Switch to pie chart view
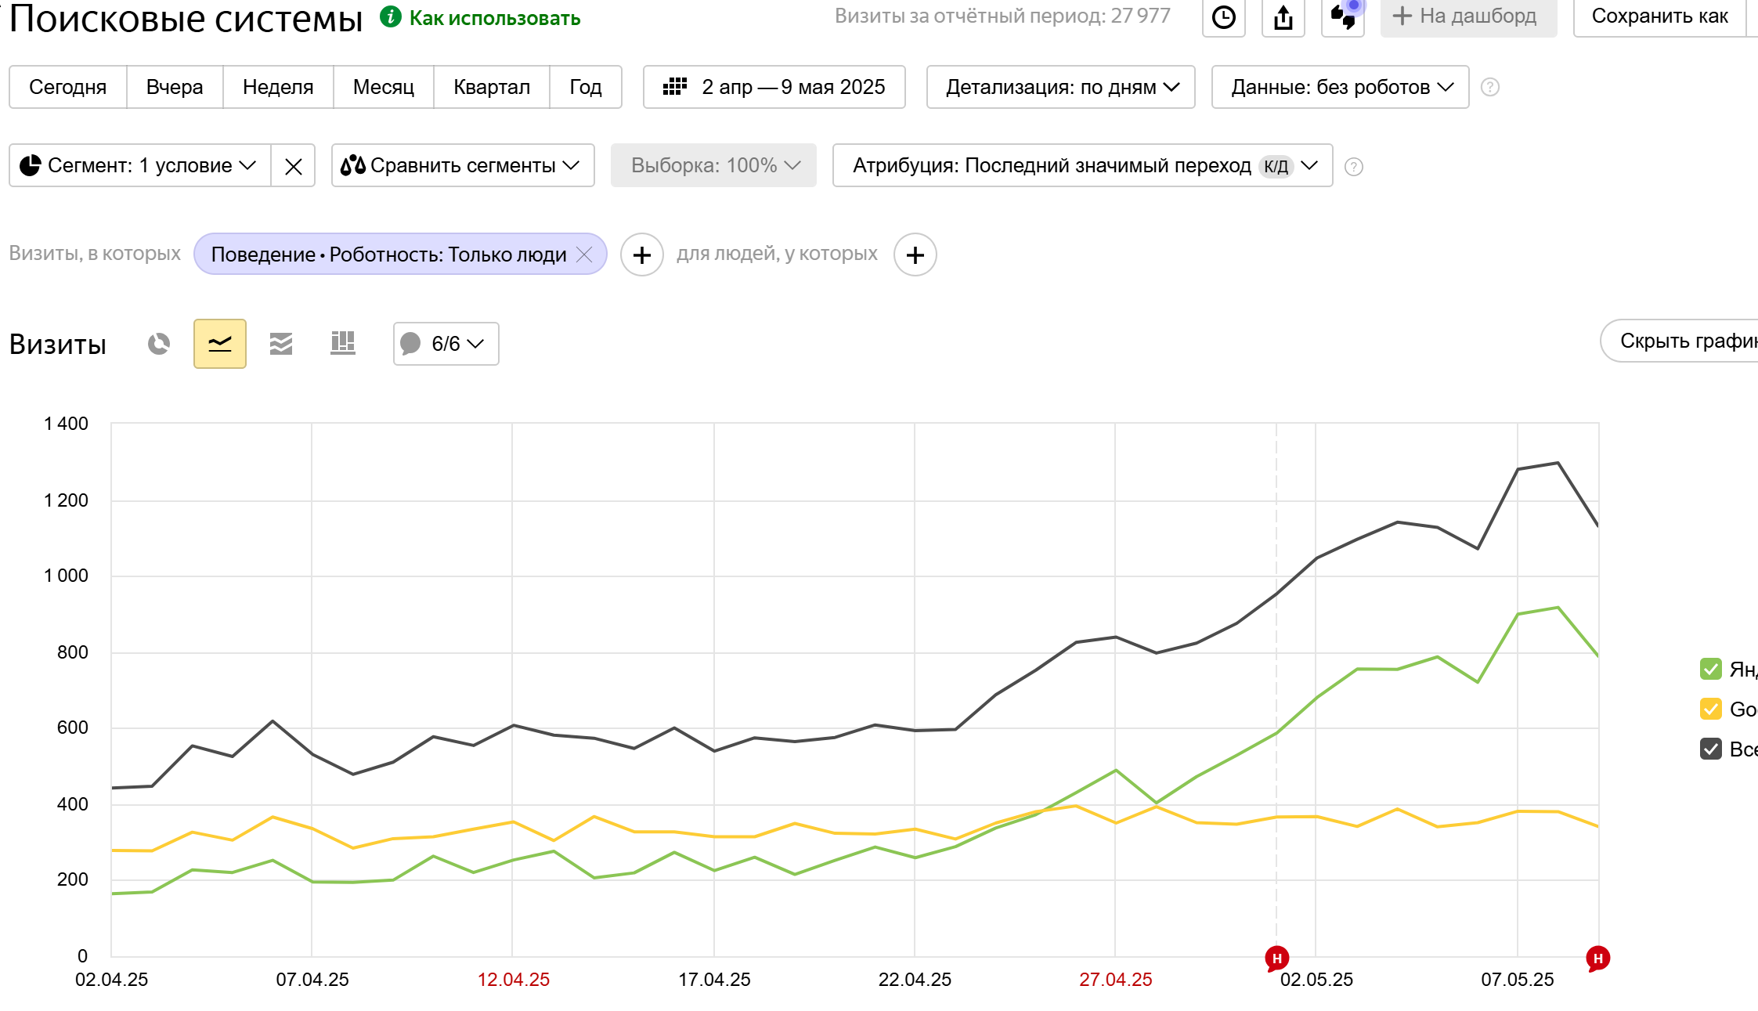1758x1011 pixels. click(x=159, y=344)
